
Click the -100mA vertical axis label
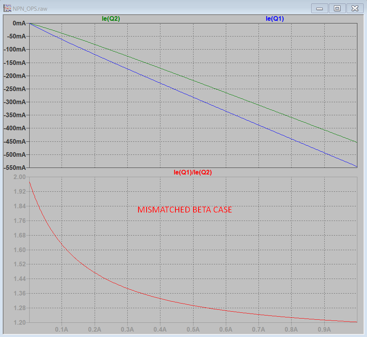click(15, 49)
